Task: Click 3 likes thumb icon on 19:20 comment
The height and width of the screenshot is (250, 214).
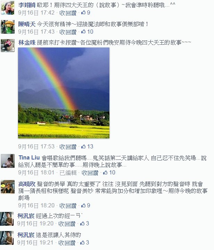Action: click(x=82, y=224)
